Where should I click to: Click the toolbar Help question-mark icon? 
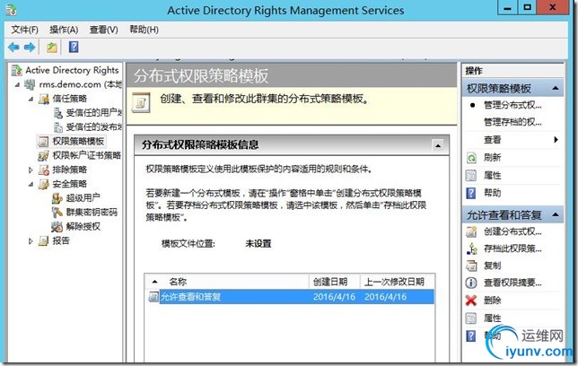click(74, 48)
